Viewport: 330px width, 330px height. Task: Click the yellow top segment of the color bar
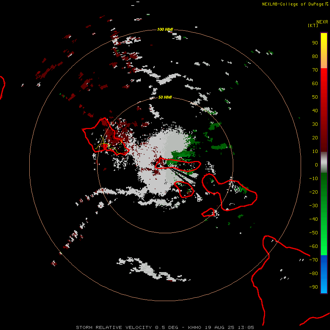324,51
